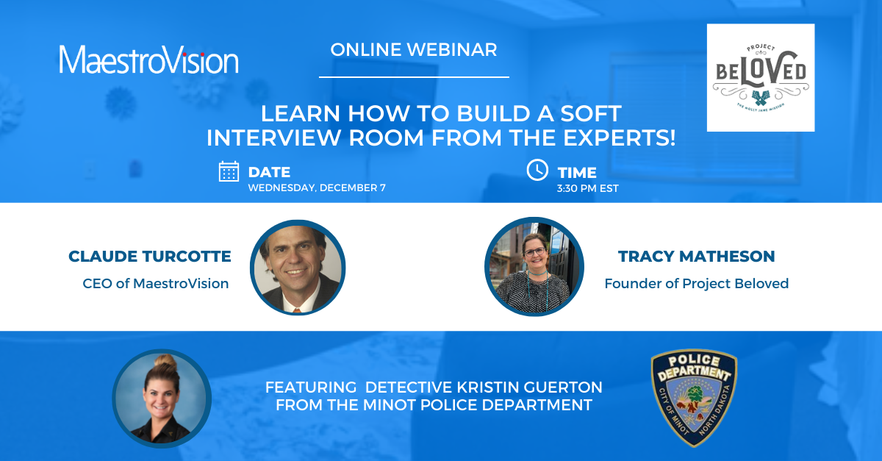The width and height of the screenshot is (882, 461).
Task: Click the white underline below ONLINE WEBINAR
Action: click(414, 76)
